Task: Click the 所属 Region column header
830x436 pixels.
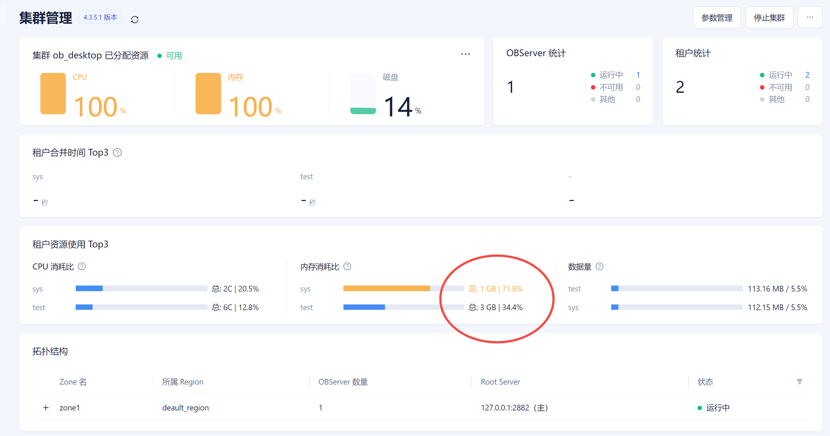Action: click(x=183, y=382)
